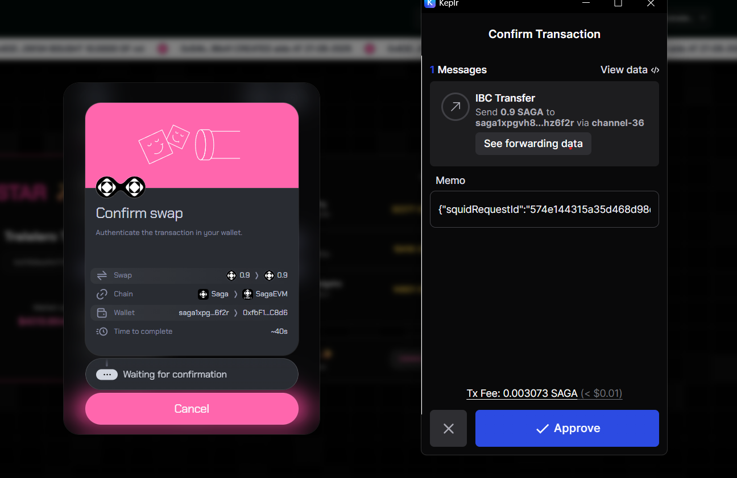Click the wallet icon in Wallet row
Viewport: 737px width, 478px height.
coord(102,313)
